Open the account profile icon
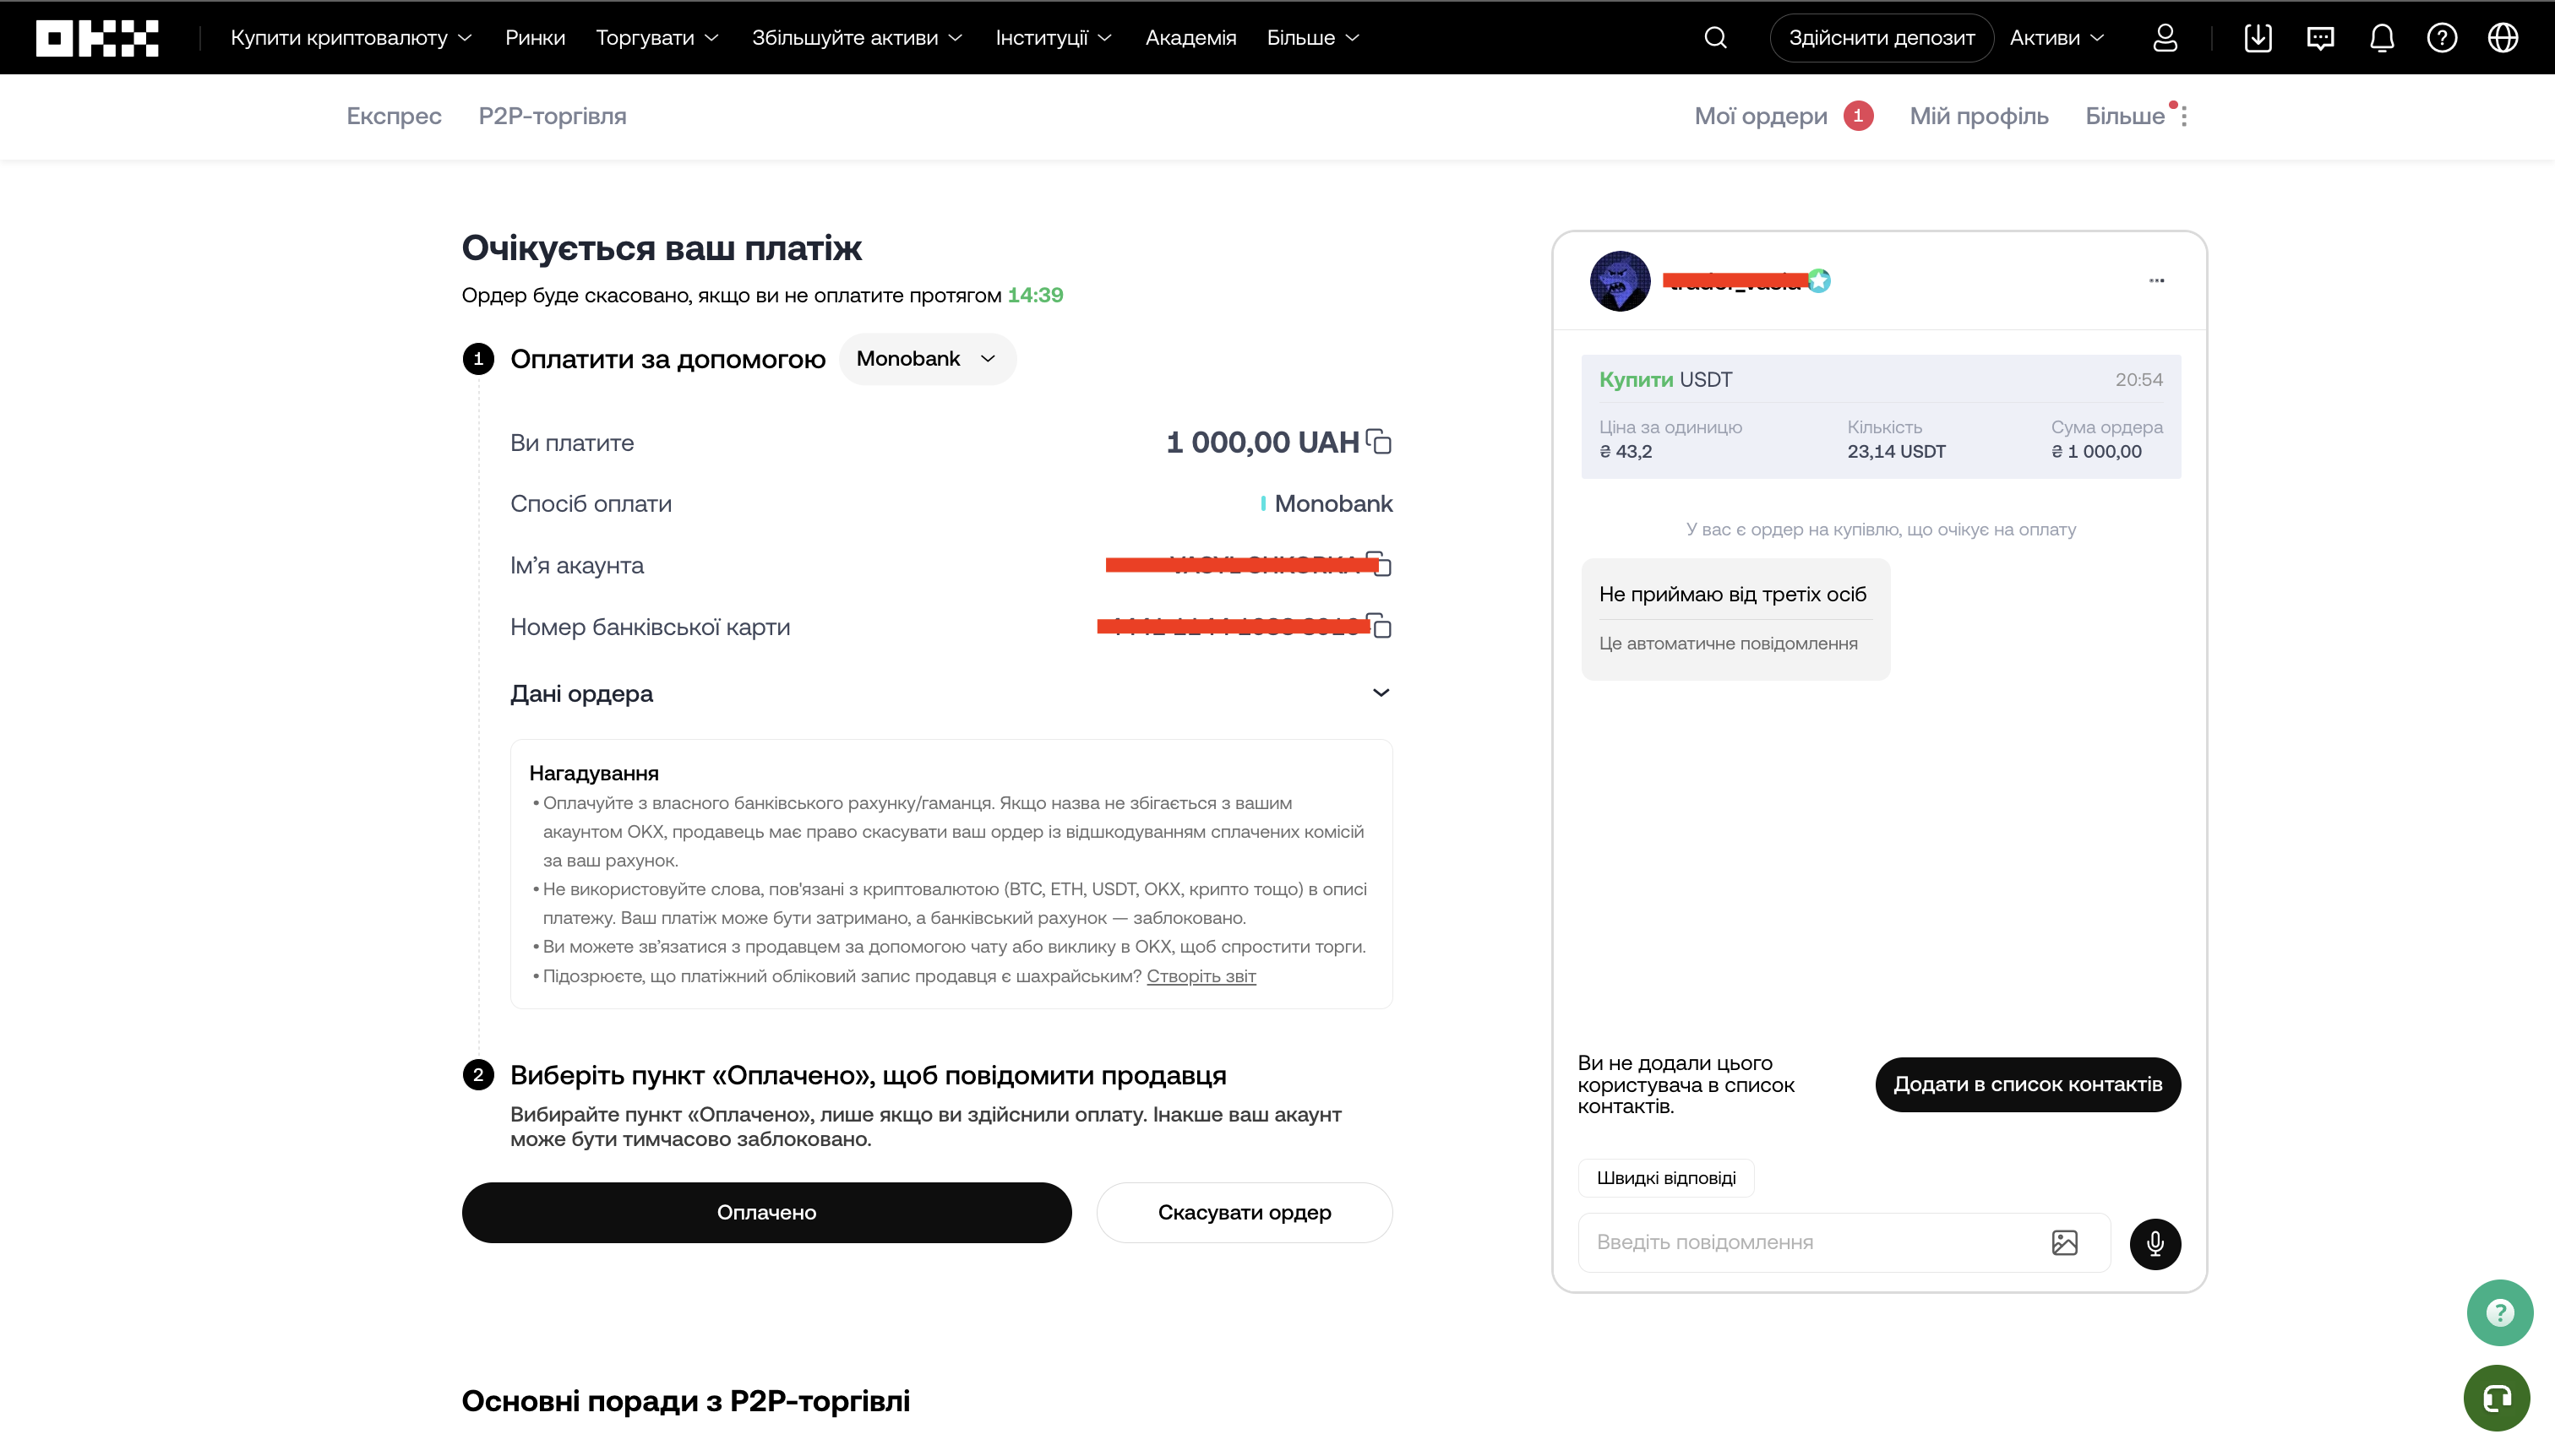2555x1456 pixels. click(2165, 37)
